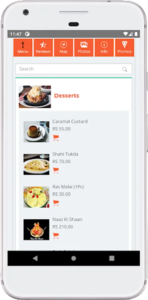Open the Menu tab with fork icon
The image size is (148, 300).
coord(23,48)
